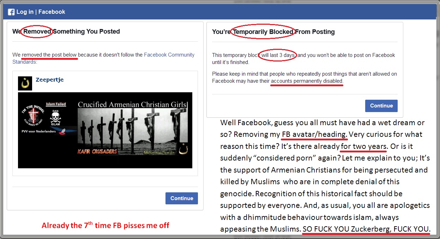This screenshot has width=440, height=239.
Task: Click the 'Temporarily Blocked' circled heading text
Action: [263, 32]
